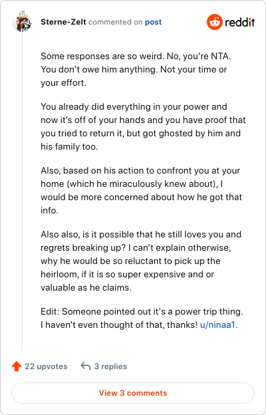Image resolution: width=266 pixels, height=415 pixels.
Task: Open the Sterne-Zelt username profile link
Action: point(63,22)
